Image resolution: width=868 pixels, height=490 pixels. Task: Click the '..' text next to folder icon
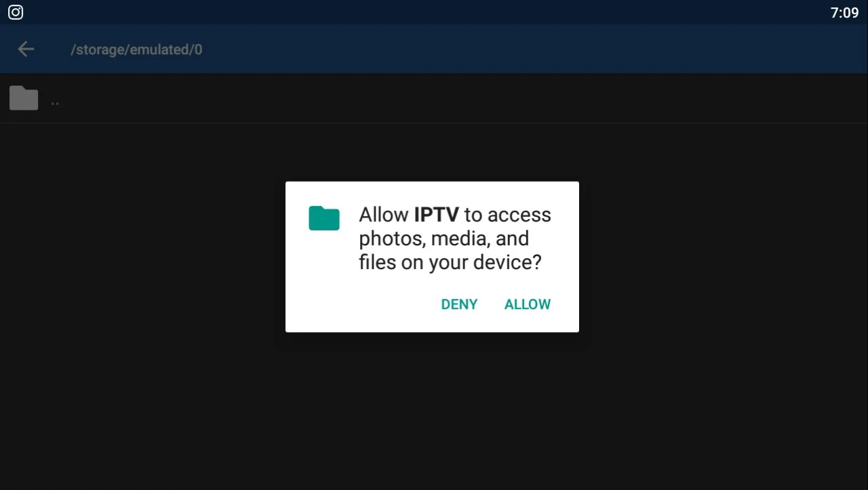(55, 102)
